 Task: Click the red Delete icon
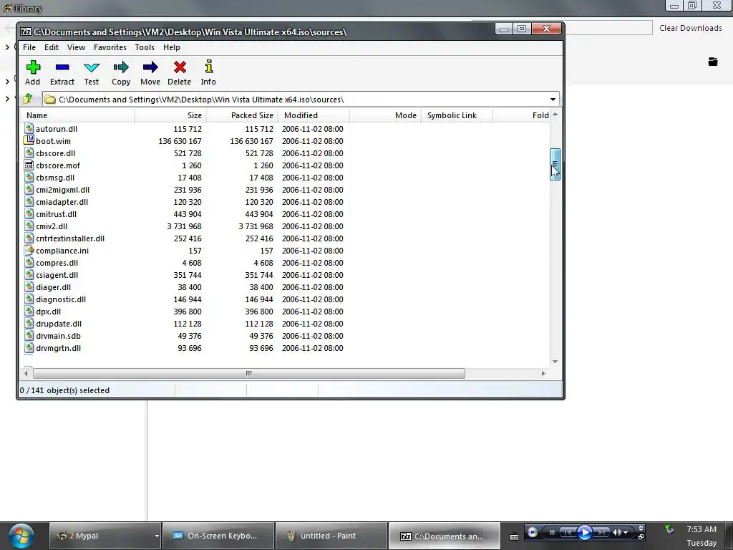click(180, 68)
